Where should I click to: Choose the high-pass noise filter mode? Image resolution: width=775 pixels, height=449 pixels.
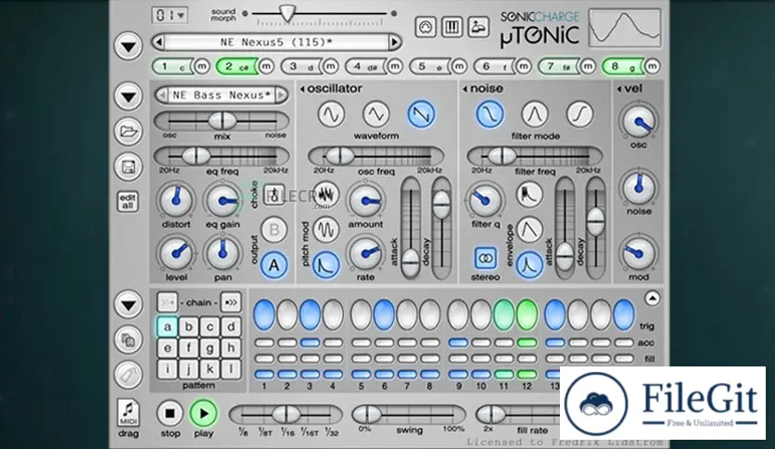coord(579,114)
